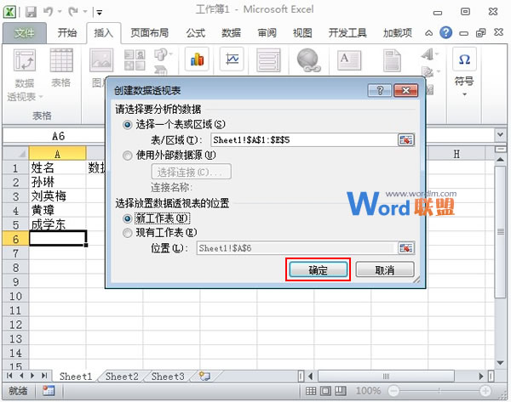Switch to the Sheet3 worksheet tab
Screen dimensions: 511x402
pyautogui.click(x=168, y=377)
